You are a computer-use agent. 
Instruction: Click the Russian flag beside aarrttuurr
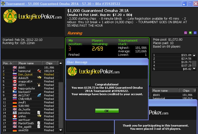15,120
